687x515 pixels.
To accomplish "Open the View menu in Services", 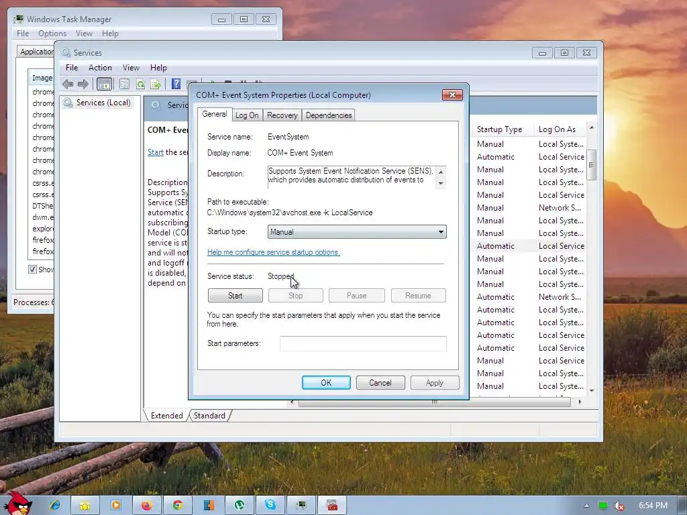I will [131, 68].
